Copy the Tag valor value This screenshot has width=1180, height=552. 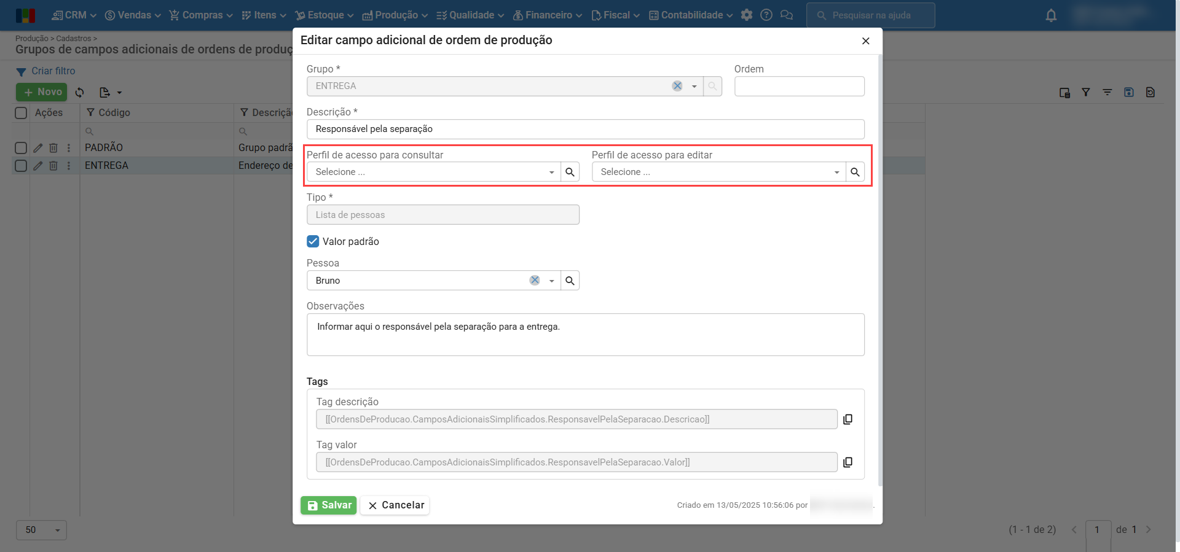(848, 462)
